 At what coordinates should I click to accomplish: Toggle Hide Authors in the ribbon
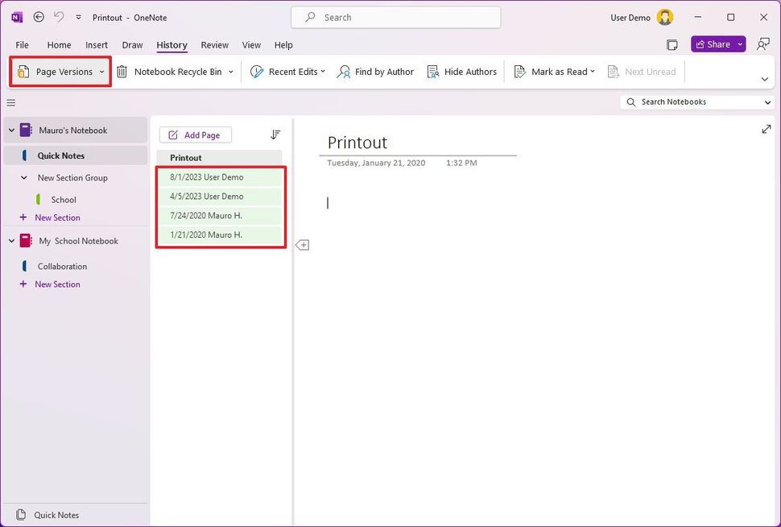462,71
